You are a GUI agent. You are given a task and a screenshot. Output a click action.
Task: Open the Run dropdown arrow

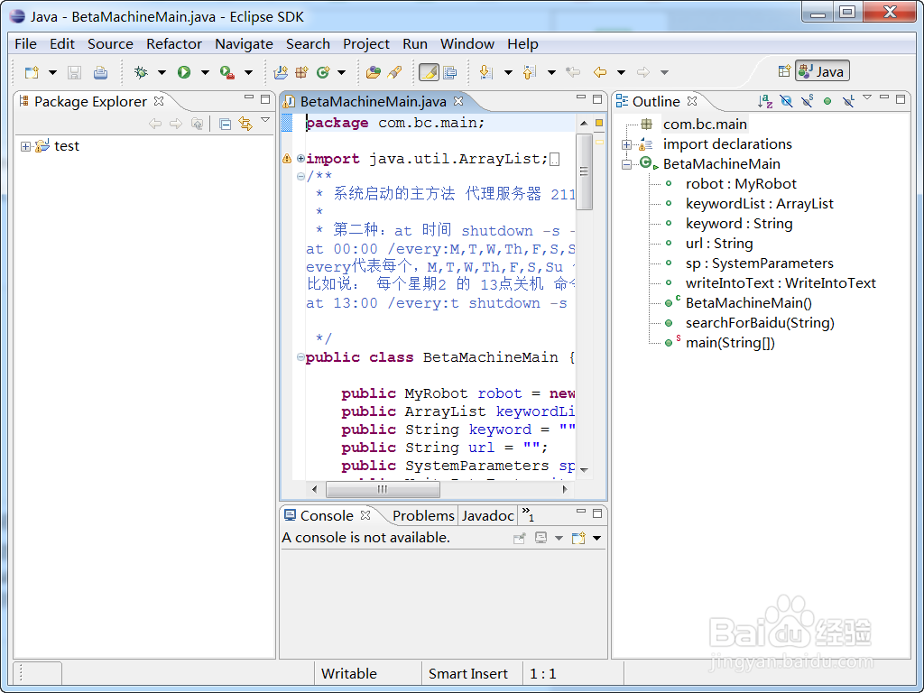[205, 72]
